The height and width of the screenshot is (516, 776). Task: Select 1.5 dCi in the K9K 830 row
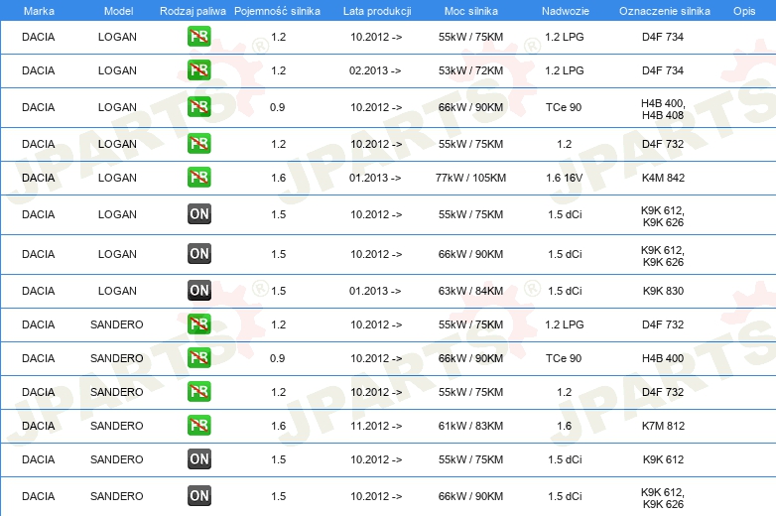(x=565, y=291)
